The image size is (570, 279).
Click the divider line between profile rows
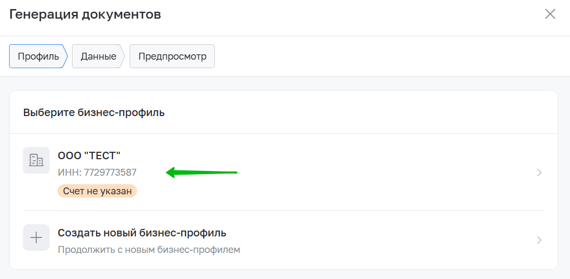tap(284, 210)
